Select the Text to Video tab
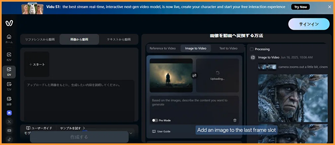 point(229,48)
